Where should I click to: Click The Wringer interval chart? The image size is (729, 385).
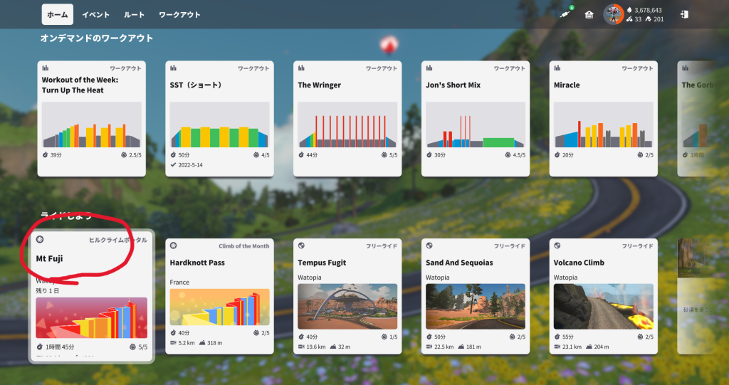347,125
